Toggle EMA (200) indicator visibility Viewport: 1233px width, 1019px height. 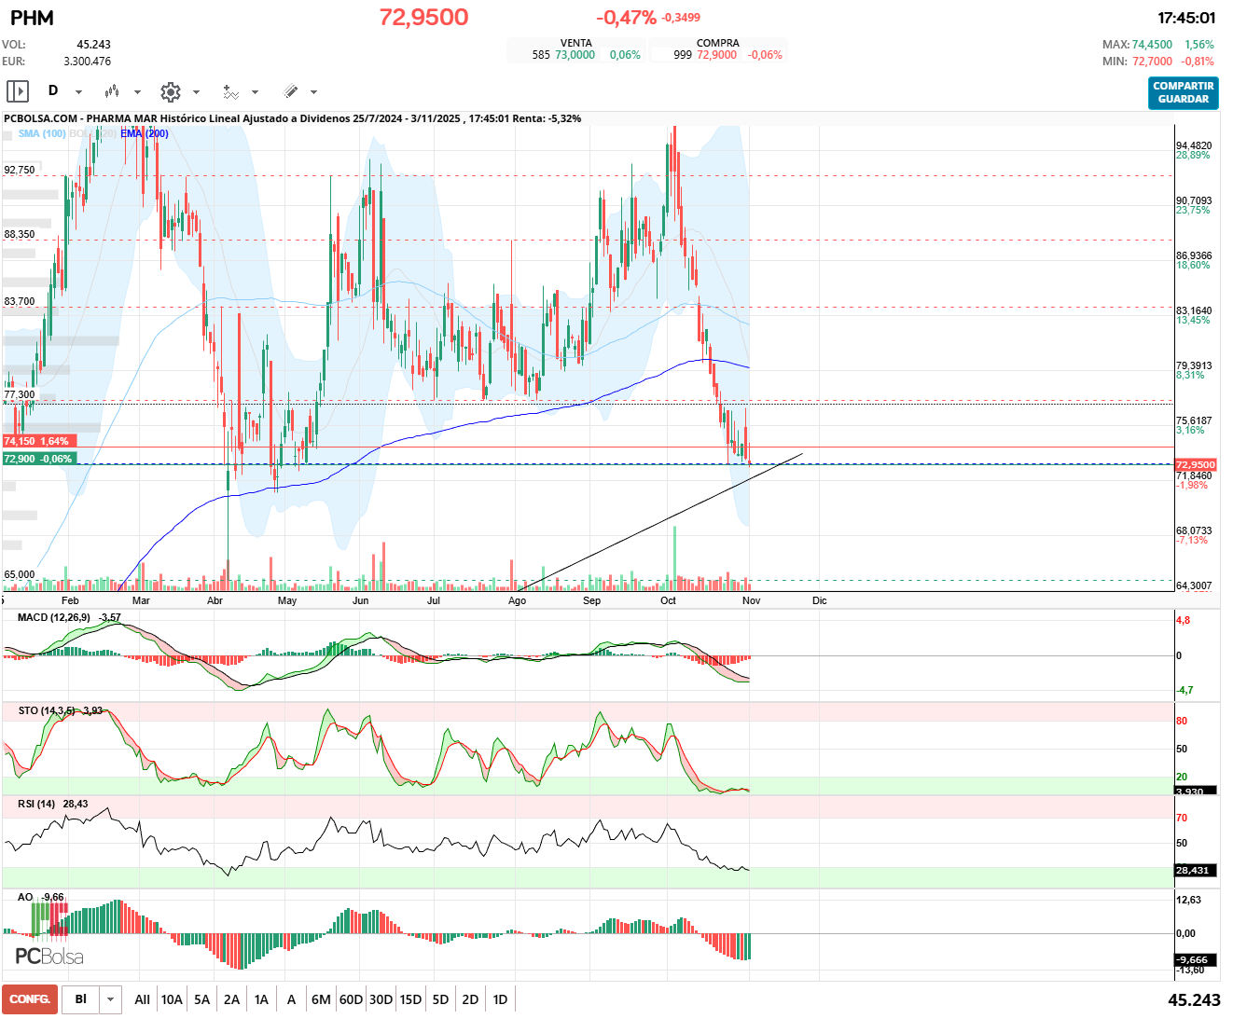[144, 133]
